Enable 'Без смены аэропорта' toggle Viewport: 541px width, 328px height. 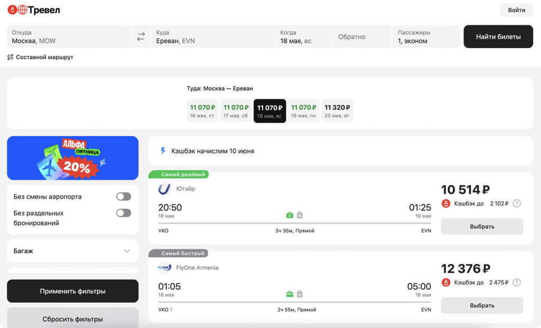point(124,196)
